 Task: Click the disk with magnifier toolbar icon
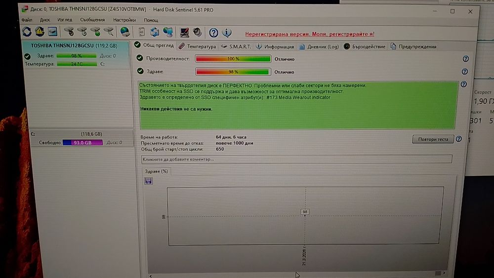(x=109, y=32)
